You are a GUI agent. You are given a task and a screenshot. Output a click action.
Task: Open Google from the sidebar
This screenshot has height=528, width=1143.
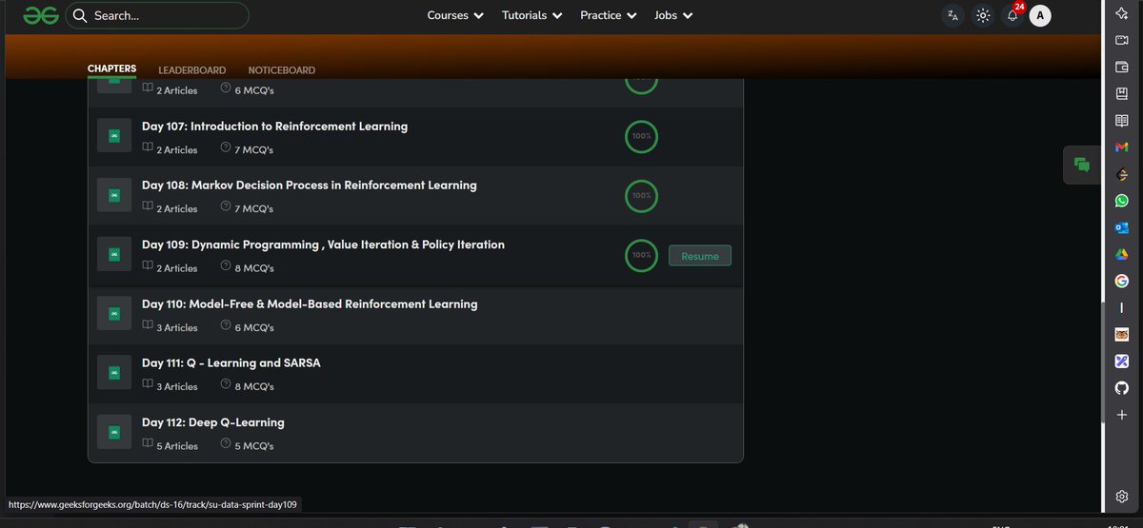(x=1122, y=281)
